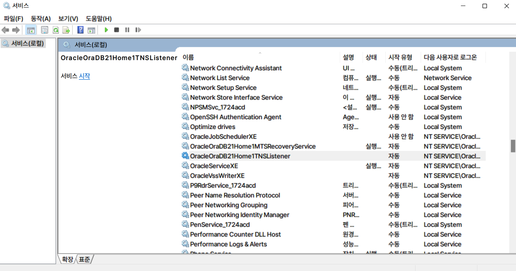
Task: Click gear icon beside Performance Counter DLL Host
Action: tap(185, 234)
